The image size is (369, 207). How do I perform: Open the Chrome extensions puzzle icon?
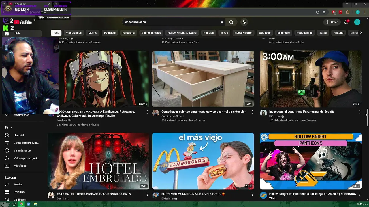pos(347,12)
